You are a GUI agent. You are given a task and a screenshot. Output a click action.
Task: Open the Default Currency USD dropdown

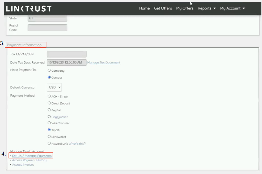point(54,87)
